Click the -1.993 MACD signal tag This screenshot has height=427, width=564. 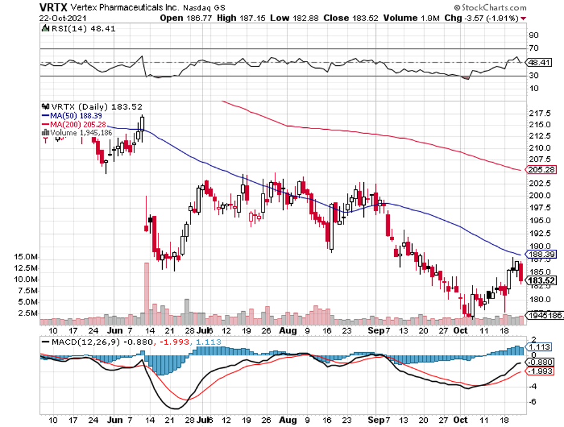point(539,371)
